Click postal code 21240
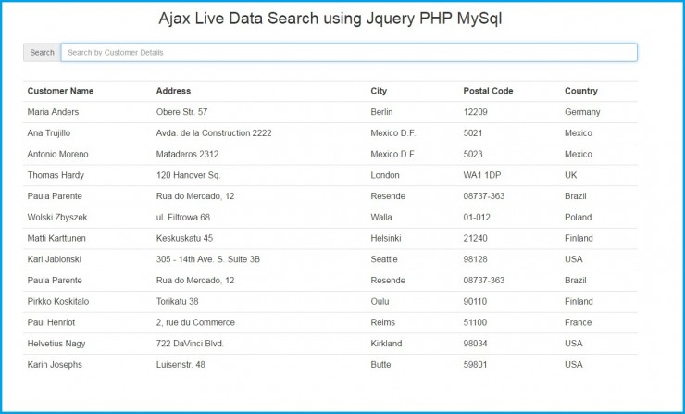 [475, 238]
